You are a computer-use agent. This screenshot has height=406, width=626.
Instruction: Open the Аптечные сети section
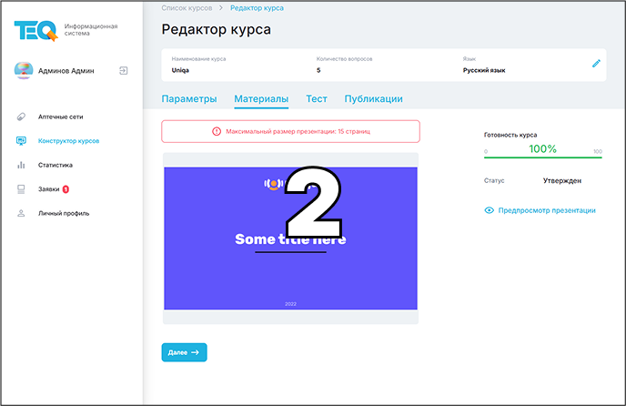point(61,117)
